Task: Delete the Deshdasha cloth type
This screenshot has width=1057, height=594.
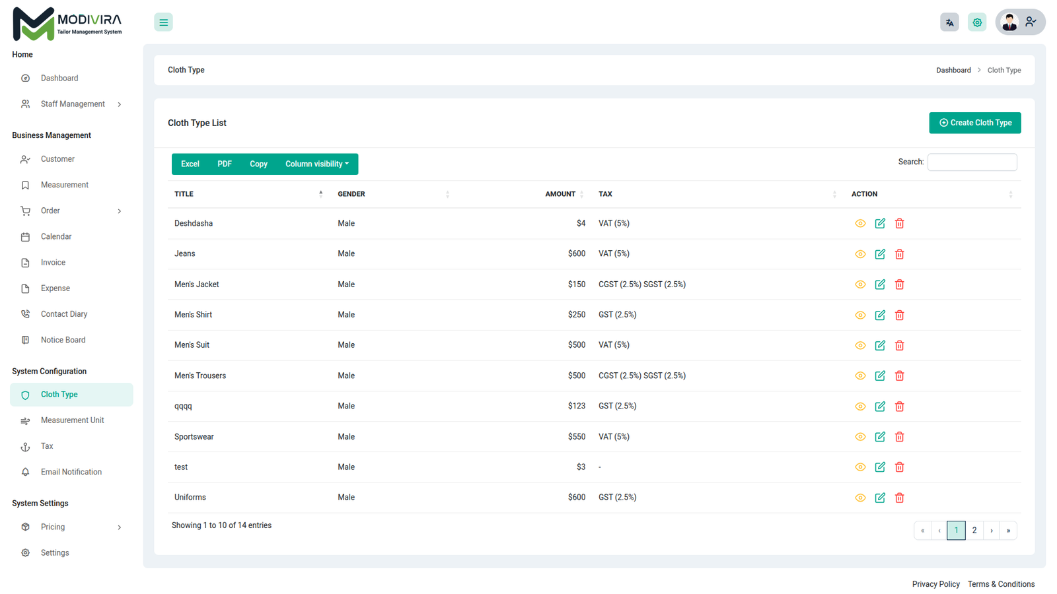Action: click(x=899, y=224)
